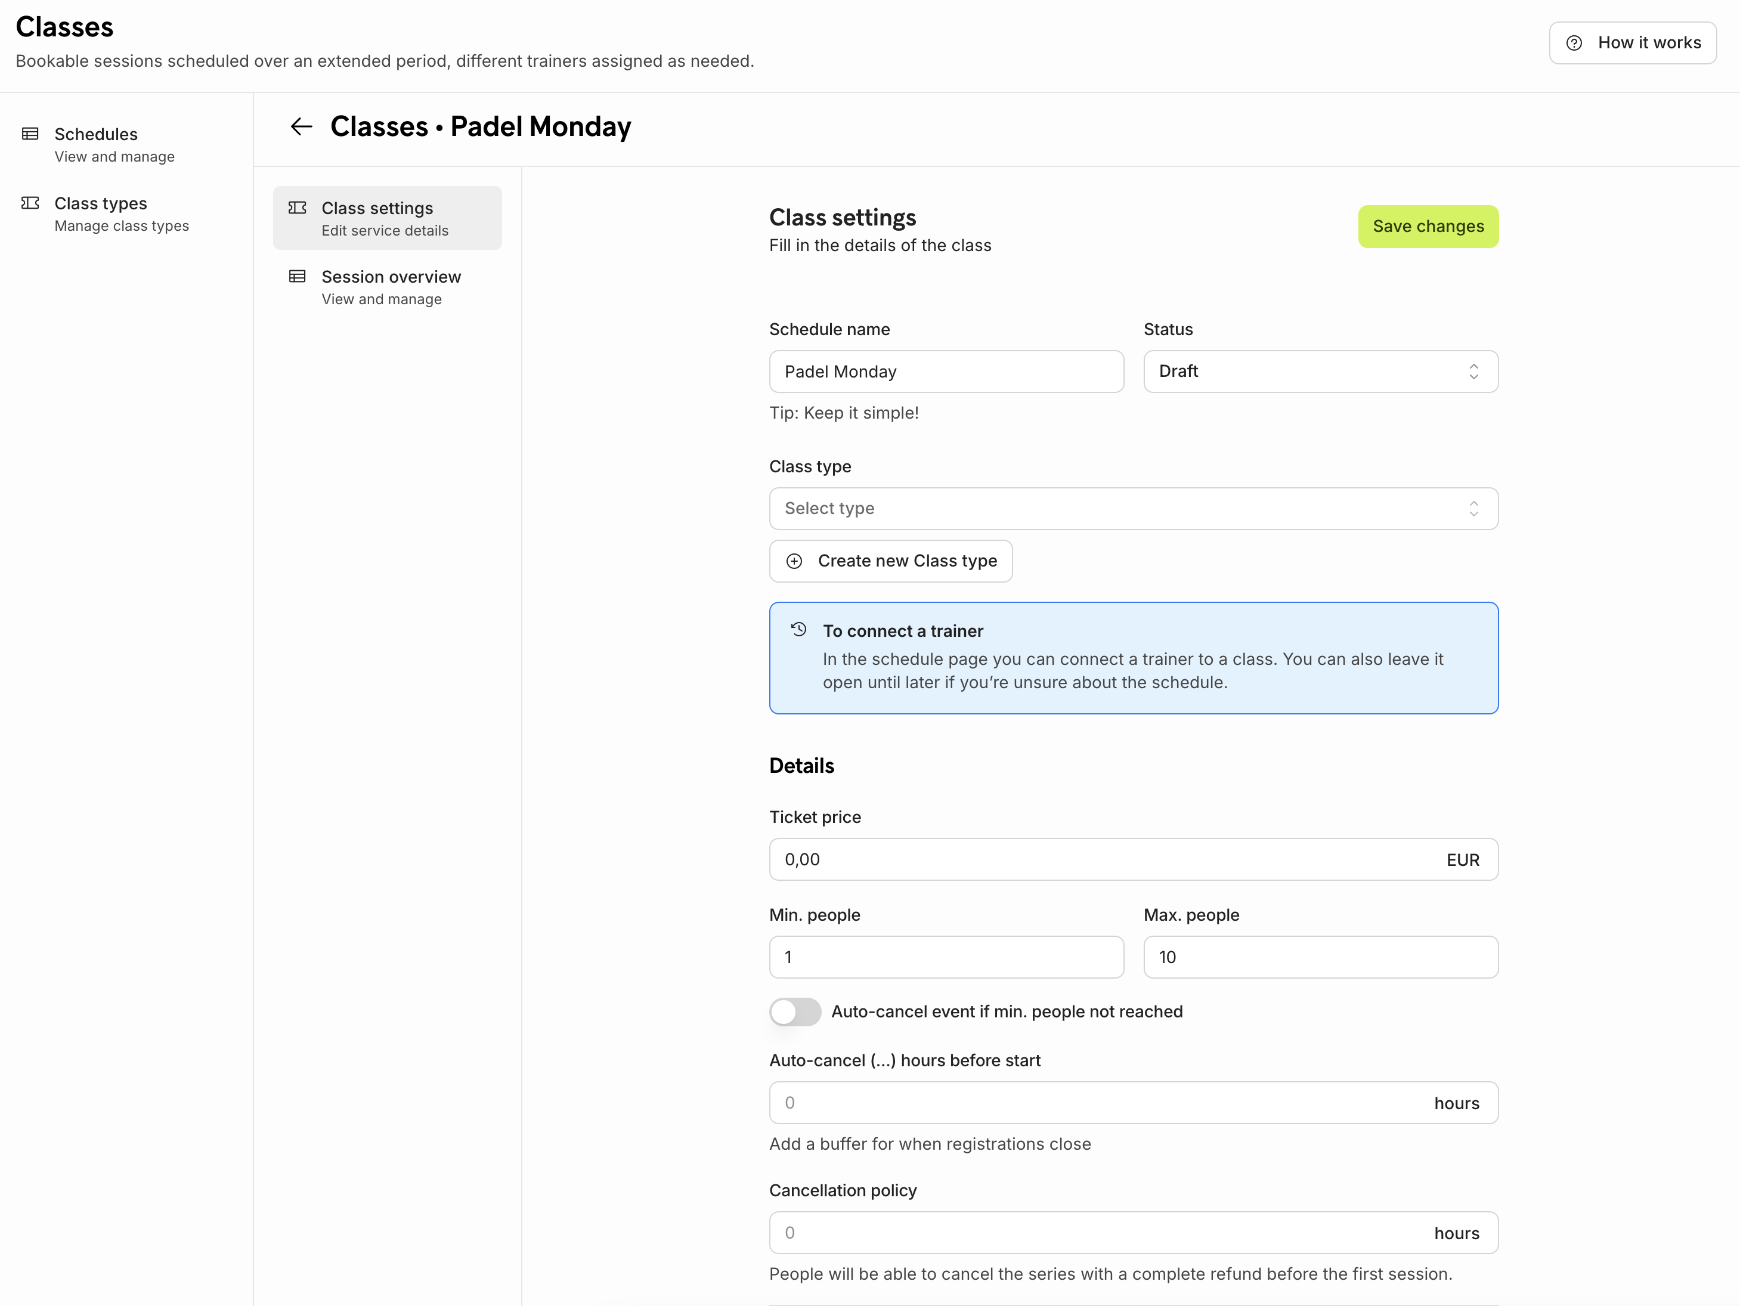Click the back arrow beside Classes heading
This screenshot has width=1740, height=1306.
(301, 126)
